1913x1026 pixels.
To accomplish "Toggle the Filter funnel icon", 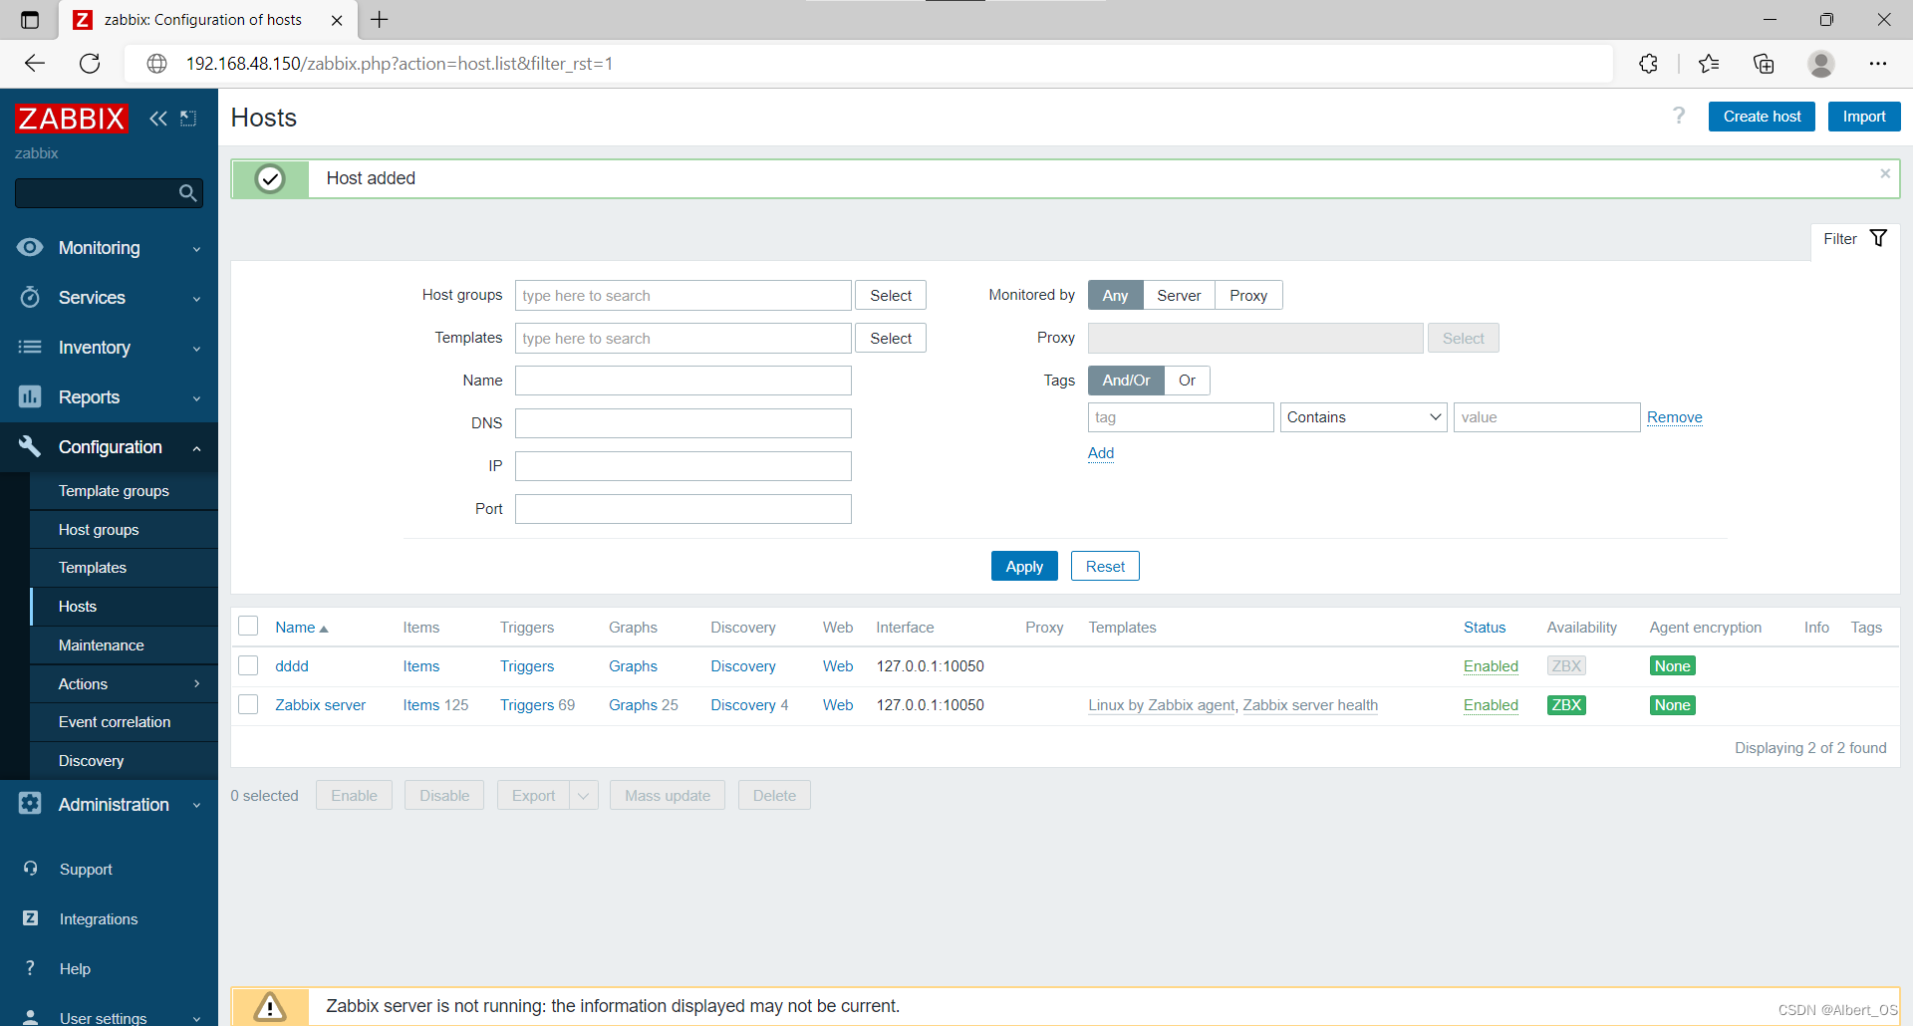I will 1878,238.
